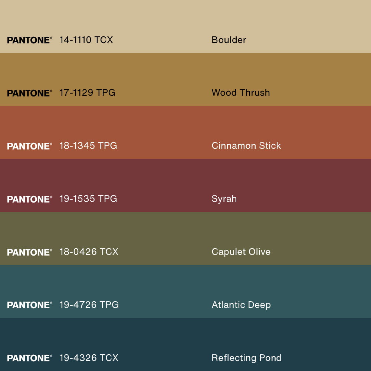Select the Cinnamon Stick color name
Screen dimensions: 371x371
[246, 146]
